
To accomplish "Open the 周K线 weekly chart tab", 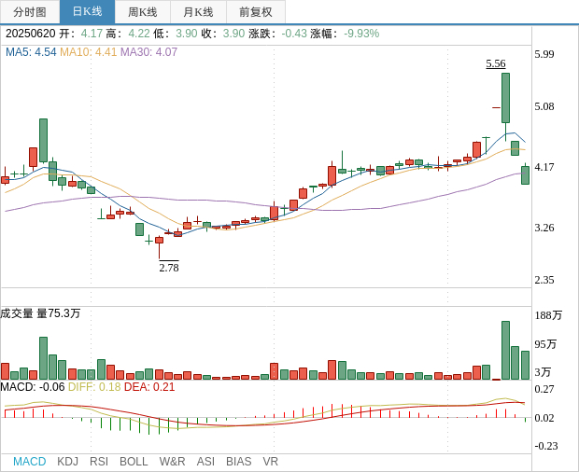I will click(143, 12).
